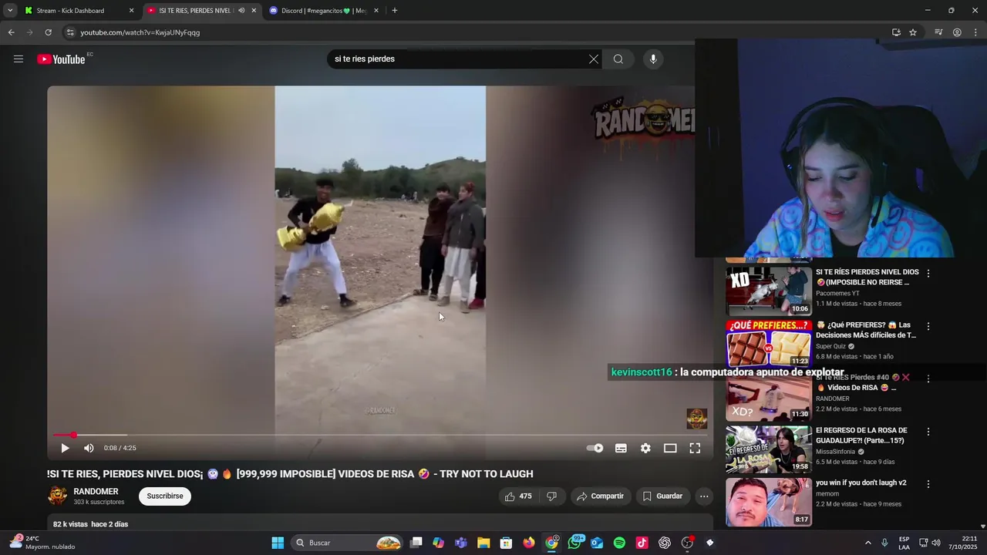Expand the description showing 82 k vistas
Viewport: 987px width, 555px height.
pos(379,524)
